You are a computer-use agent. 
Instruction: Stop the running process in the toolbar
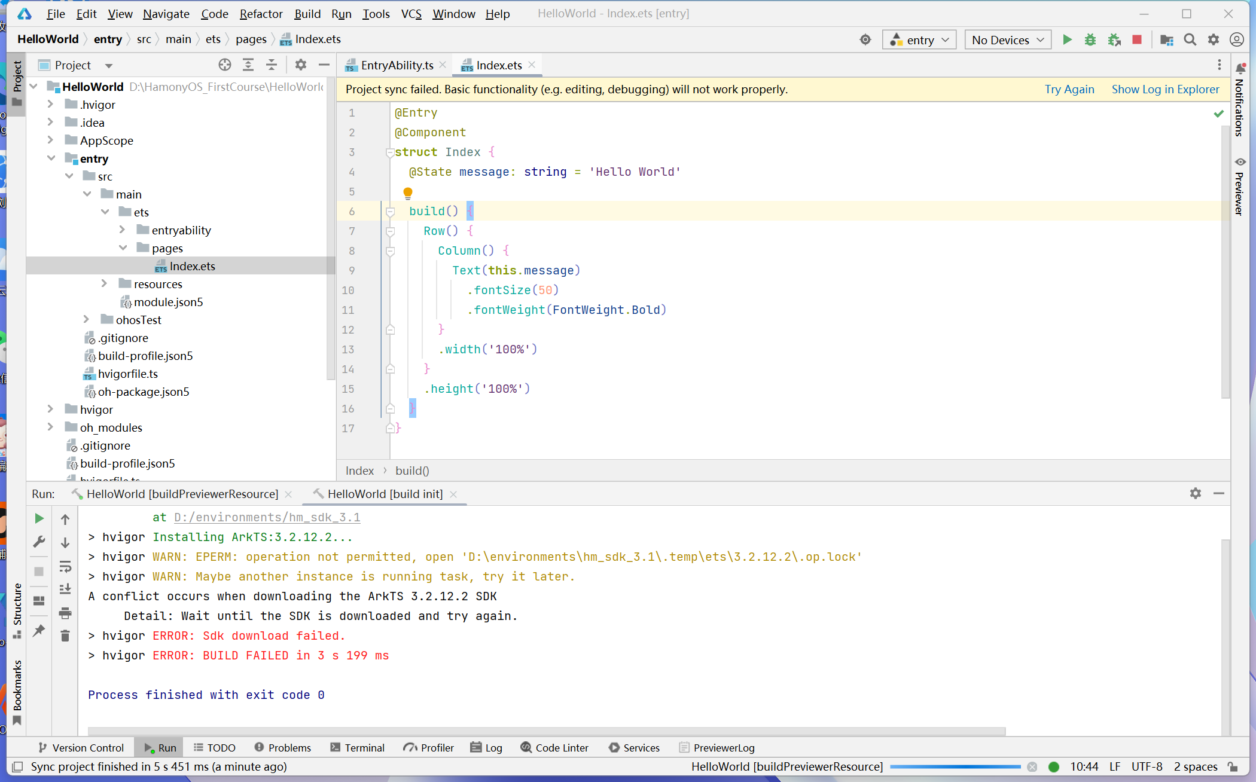point(1137,39)
